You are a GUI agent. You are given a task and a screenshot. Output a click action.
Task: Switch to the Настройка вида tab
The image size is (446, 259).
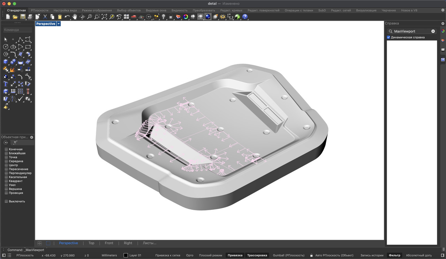(65, 10)
